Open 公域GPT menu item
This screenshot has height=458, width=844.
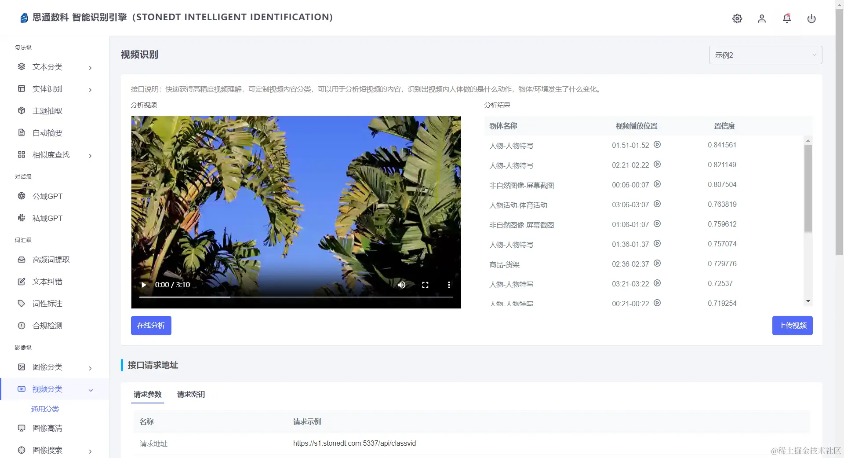coord(47,196)
